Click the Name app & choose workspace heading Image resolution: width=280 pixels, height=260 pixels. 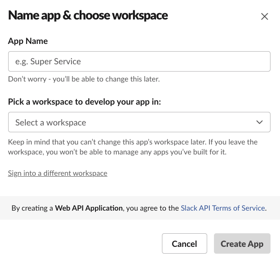pos(88,15)
